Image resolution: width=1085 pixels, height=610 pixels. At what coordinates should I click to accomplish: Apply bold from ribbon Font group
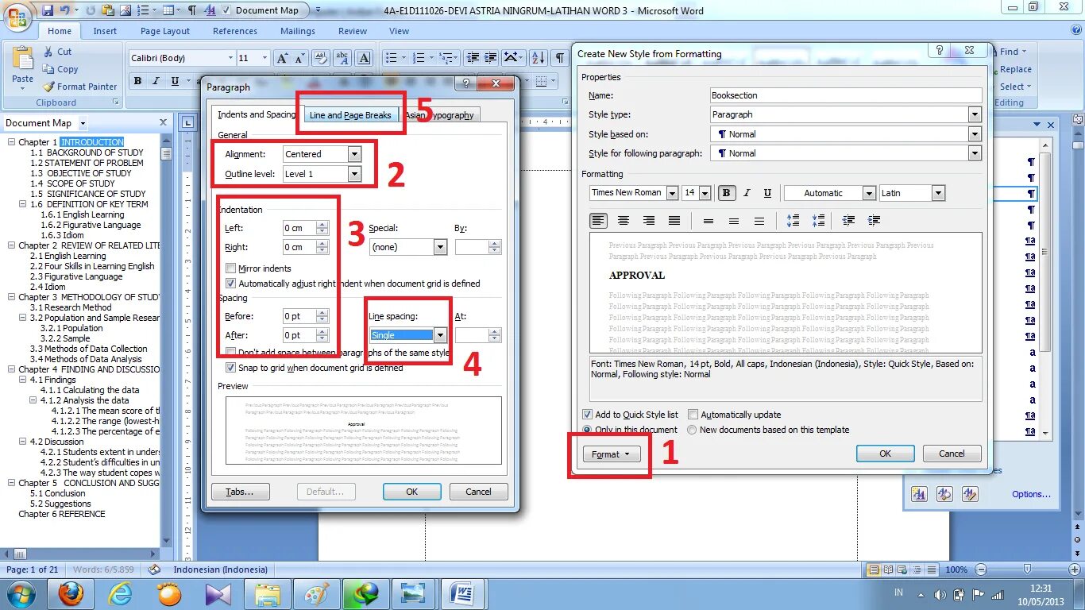[137, 81]
